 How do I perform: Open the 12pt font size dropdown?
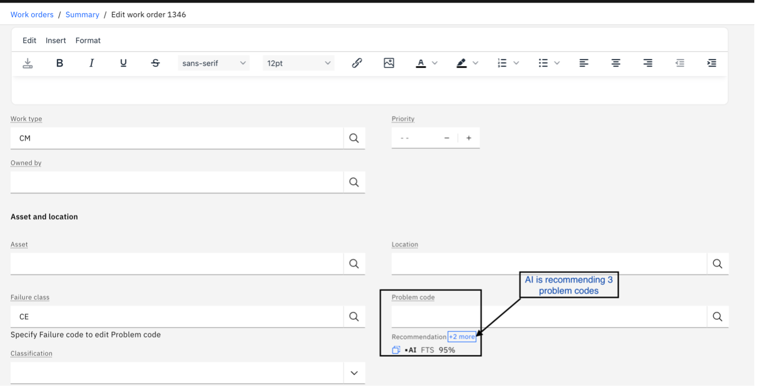298,63
